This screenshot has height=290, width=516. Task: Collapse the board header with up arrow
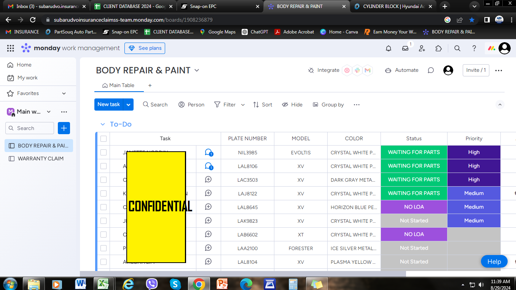(x=500, y=105)
